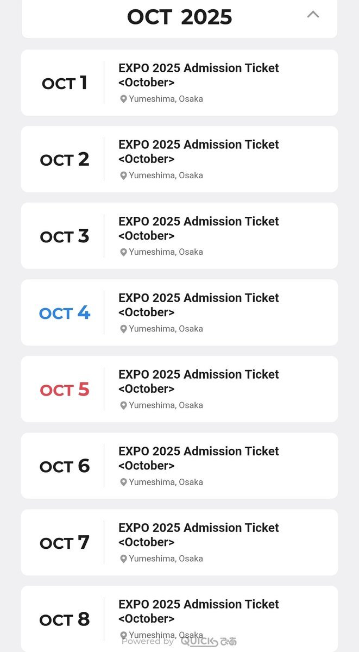359x652 pixels.
Task: Tap the OCT 3 date label
Action: pos(64,236)
